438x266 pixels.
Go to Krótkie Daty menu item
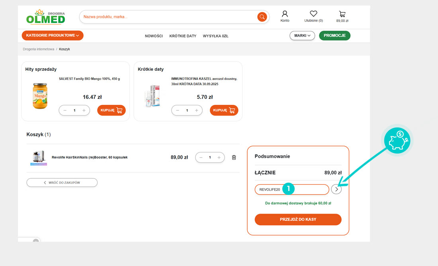pos(183,36)
